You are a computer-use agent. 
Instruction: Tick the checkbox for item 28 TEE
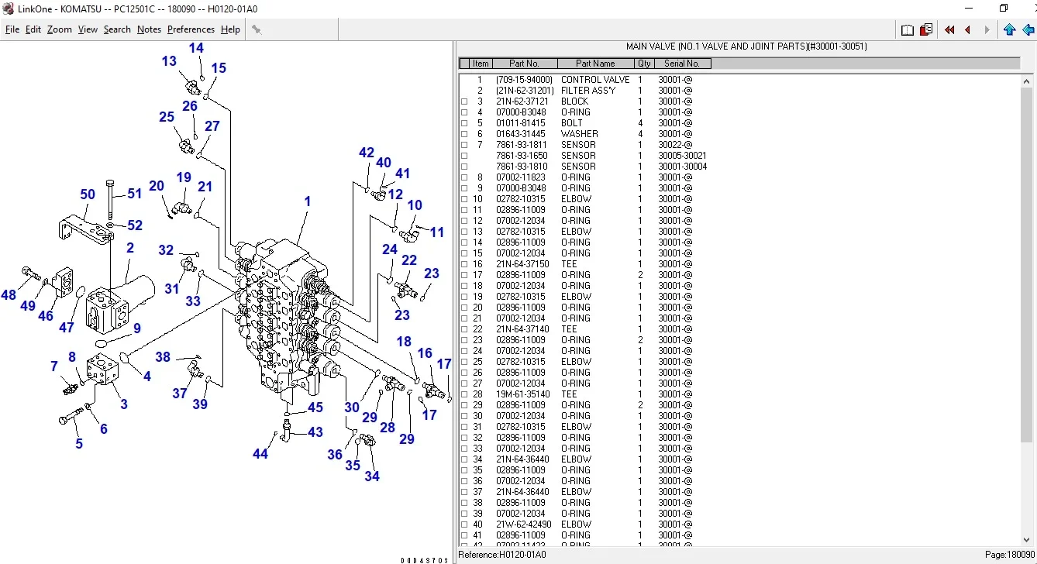click(465, 394)
